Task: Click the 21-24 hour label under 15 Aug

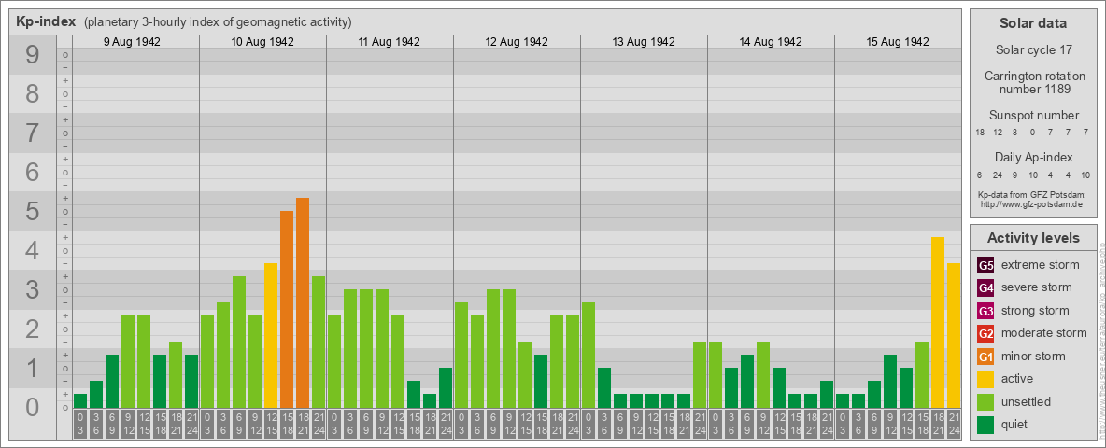Action: (x=954, y=425)
